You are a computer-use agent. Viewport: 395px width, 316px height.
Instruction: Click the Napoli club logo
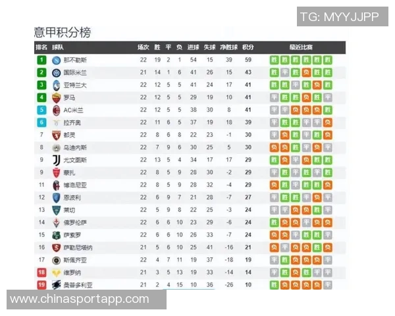tap(56, 60)
